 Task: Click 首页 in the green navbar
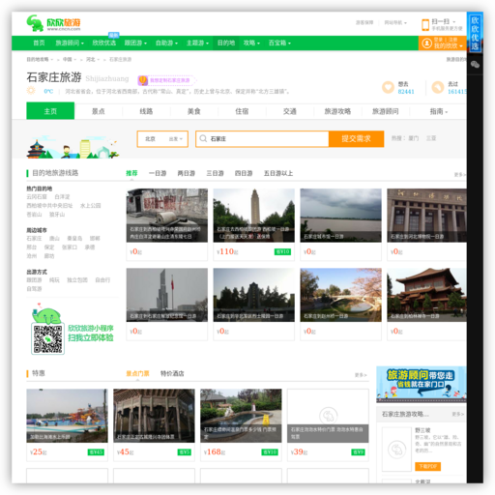pyautogui.click(x=39, y=43)
